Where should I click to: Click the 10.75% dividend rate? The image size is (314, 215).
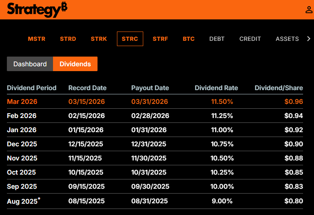tap(222, 144)
